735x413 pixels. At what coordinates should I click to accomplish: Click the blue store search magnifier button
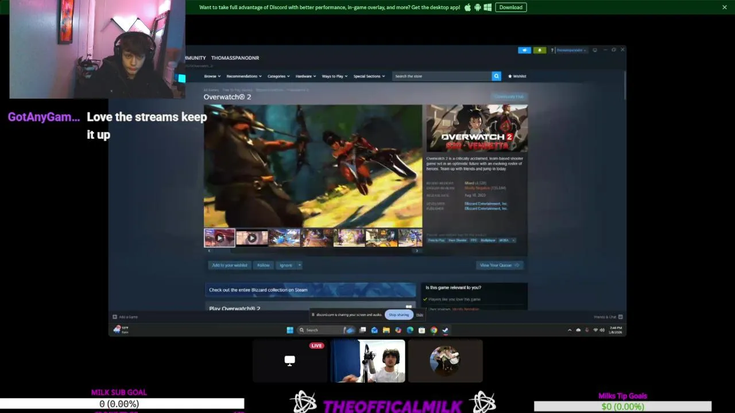click(x=496, y=76)
